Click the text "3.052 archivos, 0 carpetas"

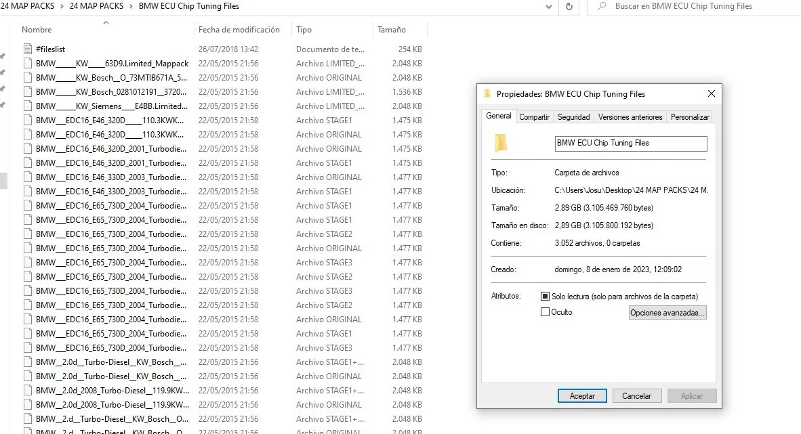(597, 243)
